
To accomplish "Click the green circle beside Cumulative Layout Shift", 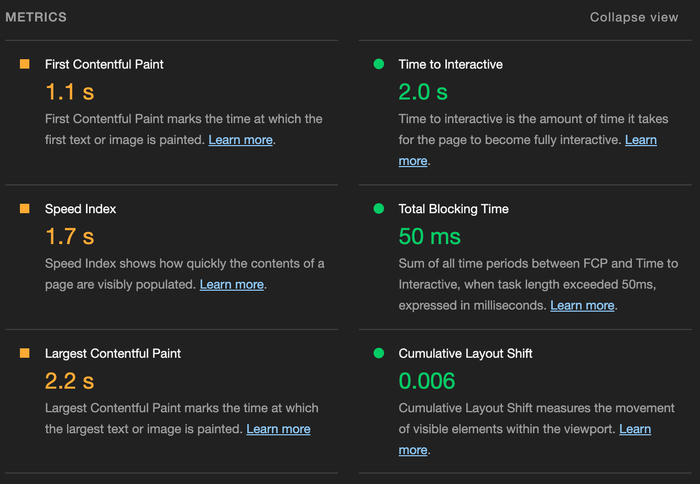I will click(x=379, y=354).
